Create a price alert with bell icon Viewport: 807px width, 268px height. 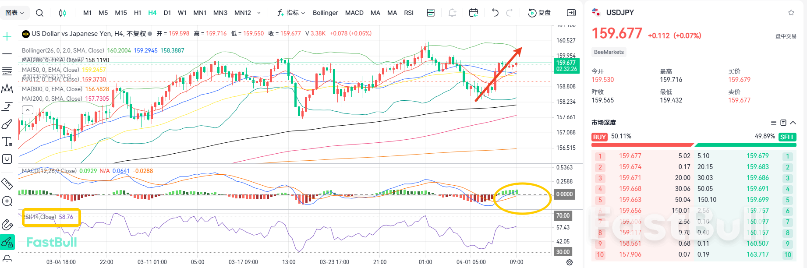[452, 13]
